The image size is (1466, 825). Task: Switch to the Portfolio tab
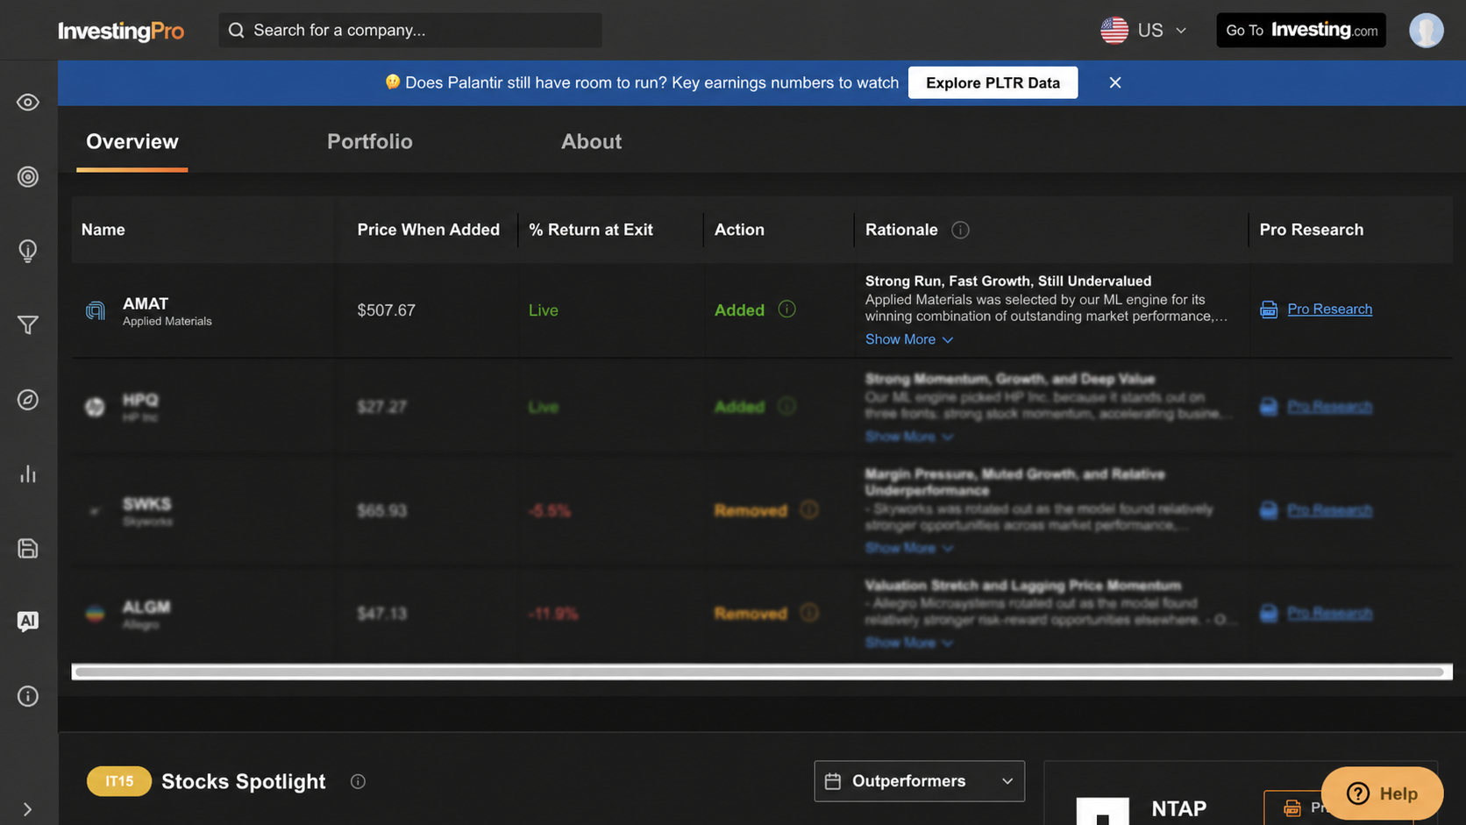point(370,142)
